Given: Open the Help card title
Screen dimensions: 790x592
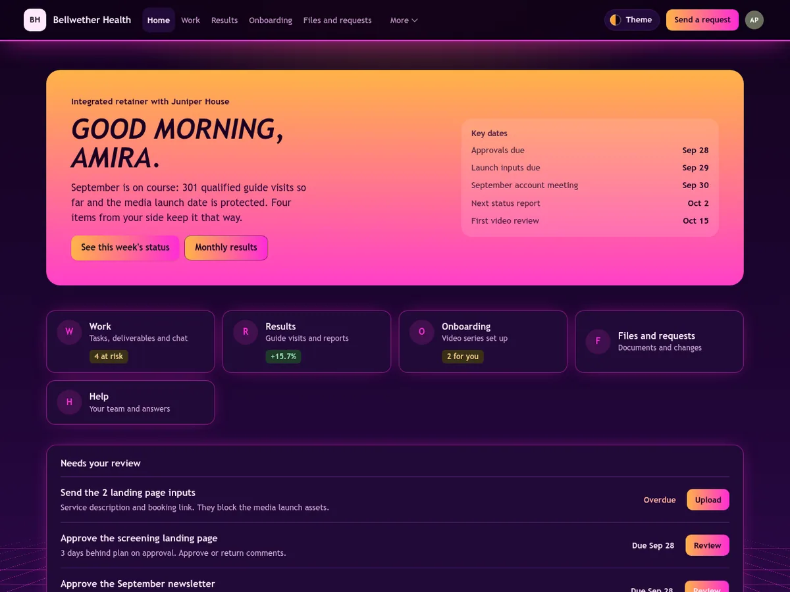Looking at the screenshot, I should point(99,397).
